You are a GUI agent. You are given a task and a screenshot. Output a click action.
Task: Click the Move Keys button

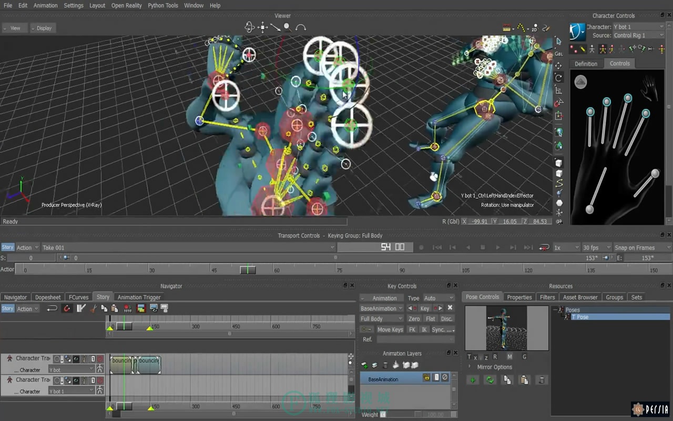390,329
